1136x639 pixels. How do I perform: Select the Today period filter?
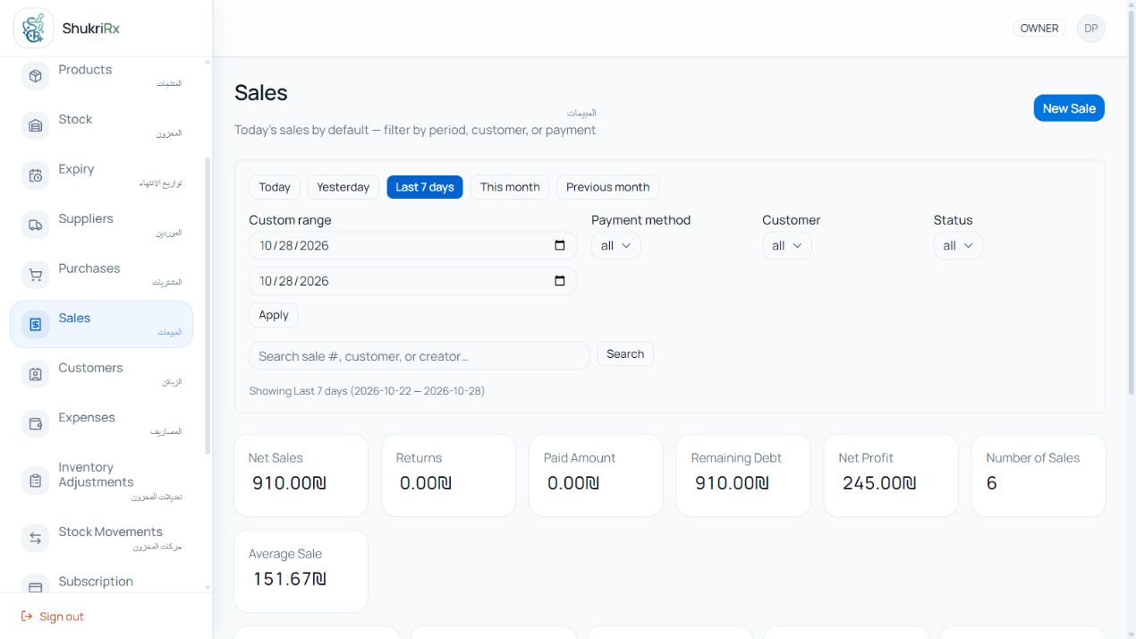(x=275, y=187)
